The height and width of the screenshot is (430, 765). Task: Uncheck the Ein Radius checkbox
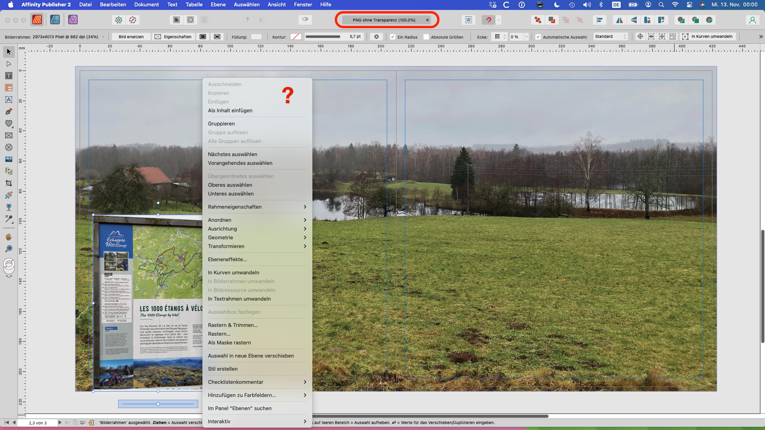pos(393,37)
